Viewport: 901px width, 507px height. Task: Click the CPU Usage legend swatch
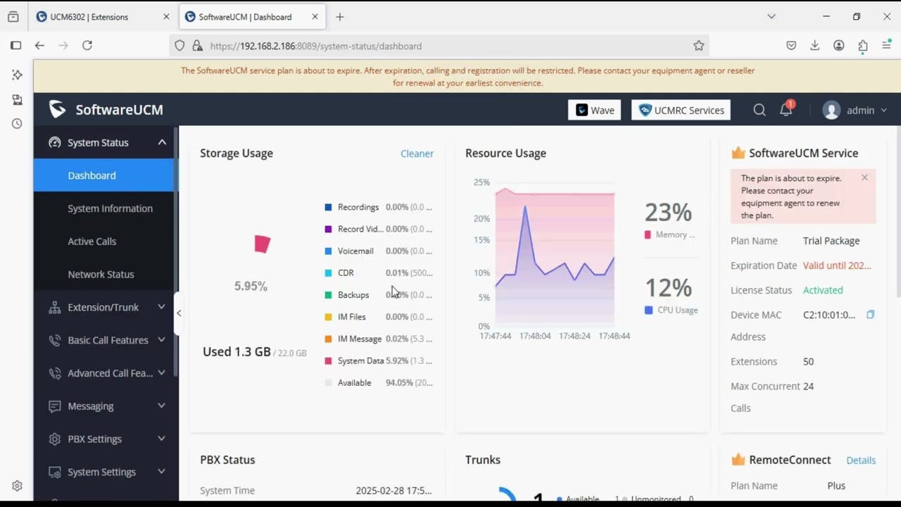tap(648, 310)
